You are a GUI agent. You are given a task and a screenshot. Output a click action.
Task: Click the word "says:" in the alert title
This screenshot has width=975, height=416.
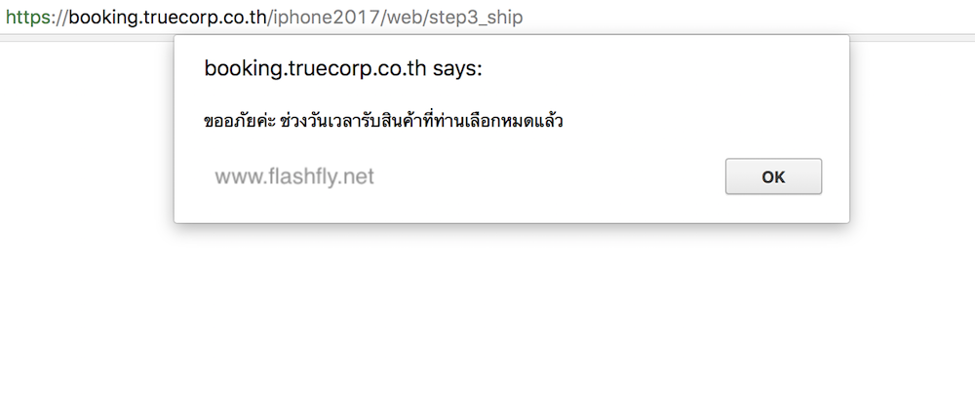[x=457, y=69]
